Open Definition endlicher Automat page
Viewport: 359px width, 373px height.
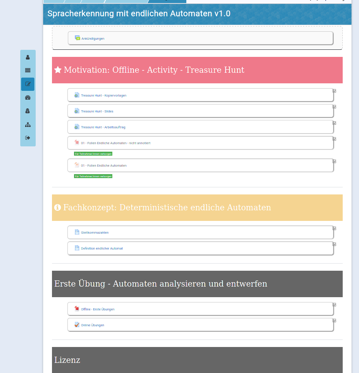(x=102, y=249)
